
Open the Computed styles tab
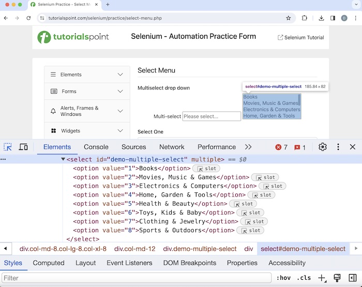[49, 263]
